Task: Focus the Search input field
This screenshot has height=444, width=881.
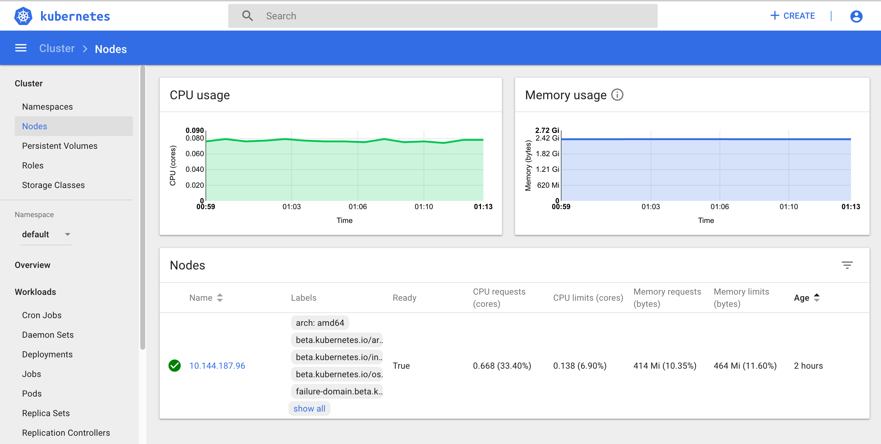Action: [444, 16]
